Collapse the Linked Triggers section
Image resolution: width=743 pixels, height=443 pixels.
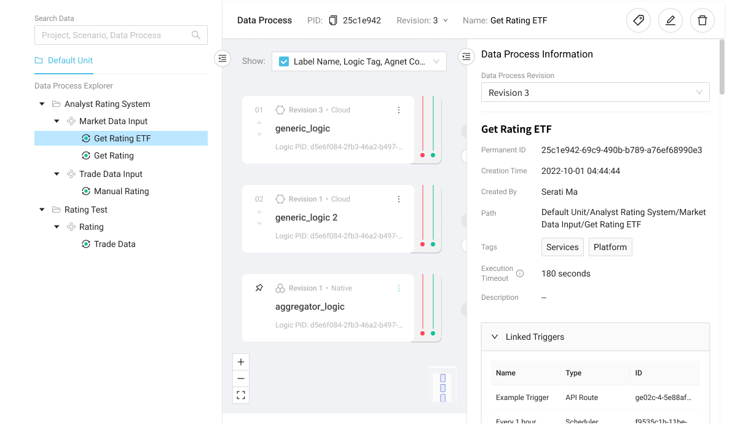click(x=495, y=337)
